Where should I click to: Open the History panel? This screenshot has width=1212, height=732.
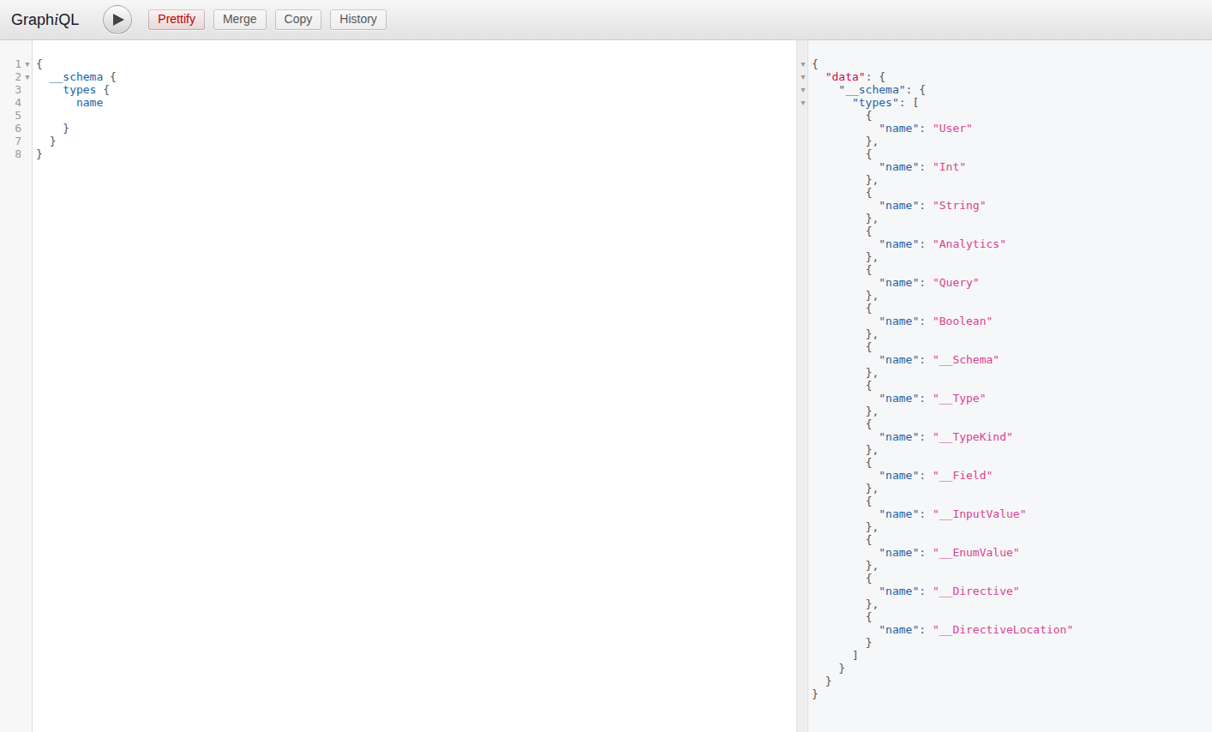[x=357, y=20]
